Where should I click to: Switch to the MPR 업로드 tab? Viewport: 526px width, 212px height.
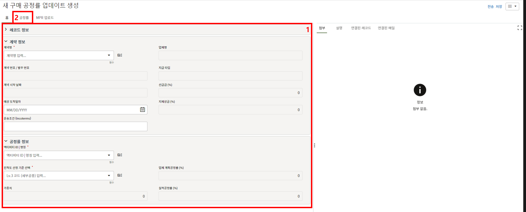pos(45,18)
